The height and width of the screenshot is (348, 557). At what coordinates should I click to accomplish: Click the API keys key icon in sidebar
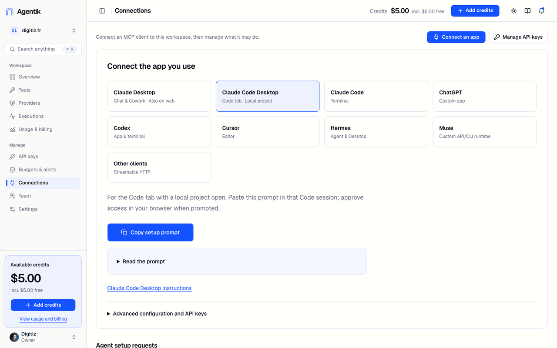coord(12,157)
